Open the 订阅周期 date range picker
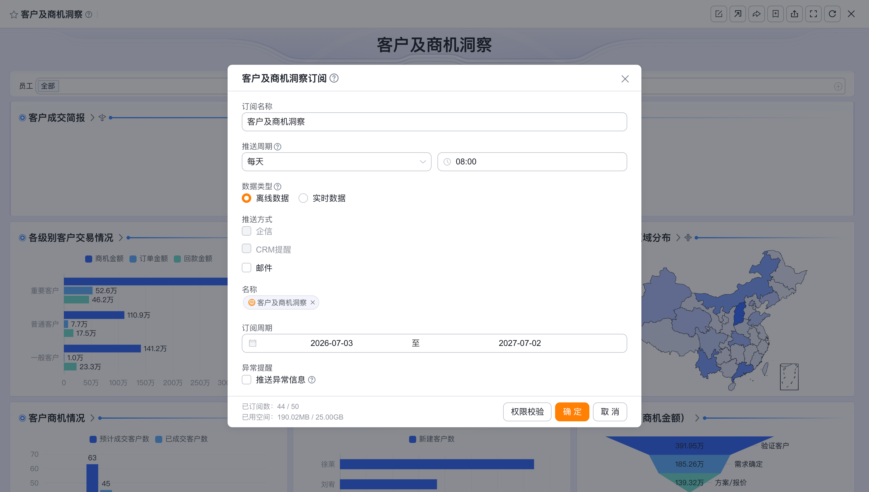 (434, 343)
